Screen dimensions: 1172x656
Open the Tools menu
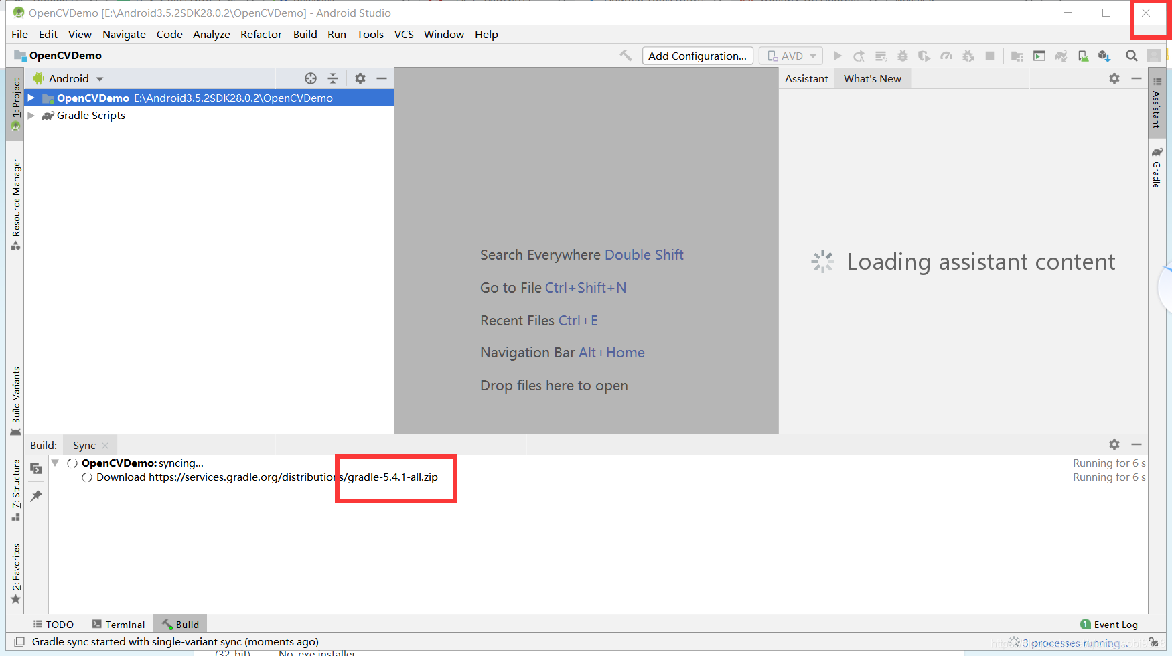click(x=370, y=34)
